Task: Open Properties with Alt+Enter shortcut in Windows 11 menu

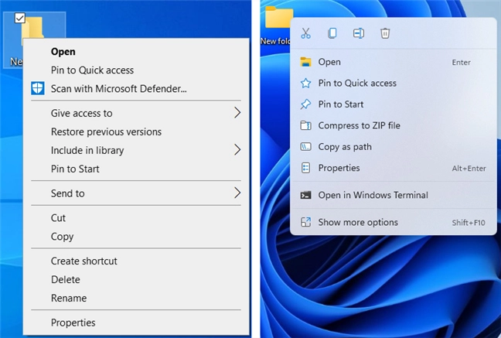Action: click(x=394, y=168)
